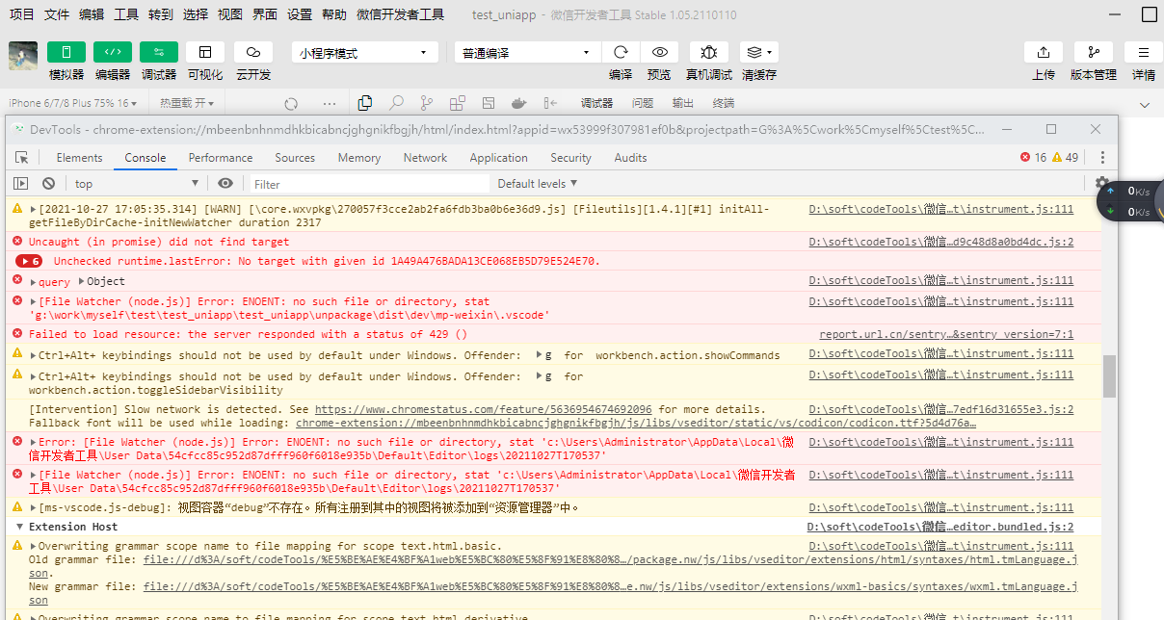Switch to the Audits tab
This screenshot has height=620, width=1164.
pos(631,158)
